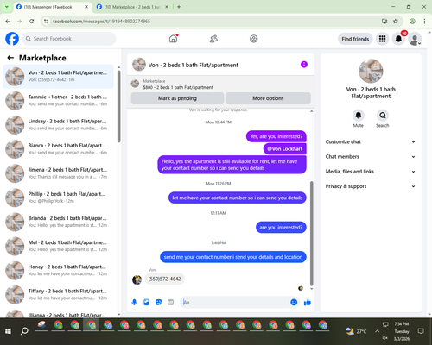Image resolution: width=432 pixels, height=345 pixels.
Task: Click the conversation list scrollbar
Action: [x=119, y=106]
